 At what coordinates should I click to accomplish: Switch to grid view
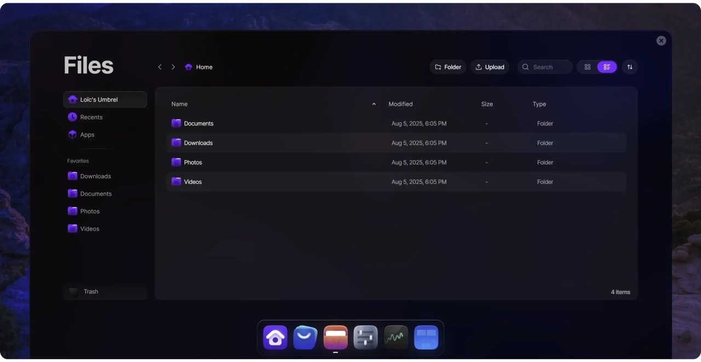coord(587,67)
